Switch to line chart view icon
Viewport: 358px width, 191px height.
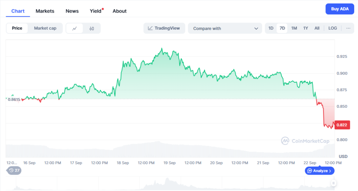74,29
